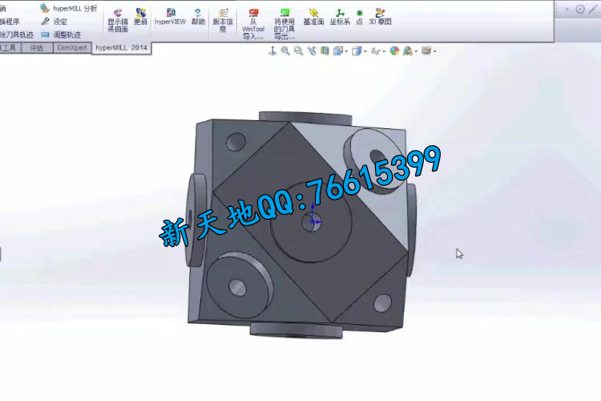Viewport: 601px width, 401px height.
Task: Switch to the DimXpert tab
Action: 72,48
